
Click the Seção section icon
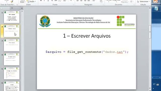tap(28, 2)
